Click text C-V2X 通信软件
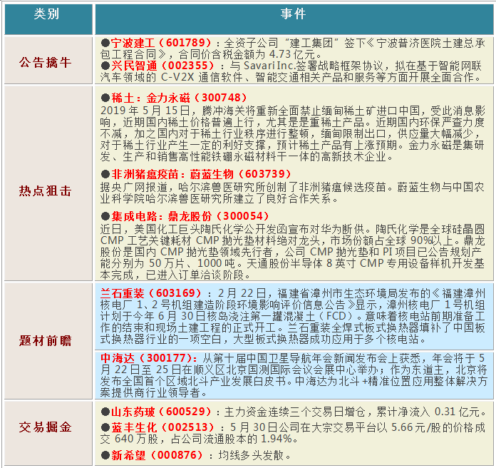Screen dimensions: 496x468 (x=202, y=77)
